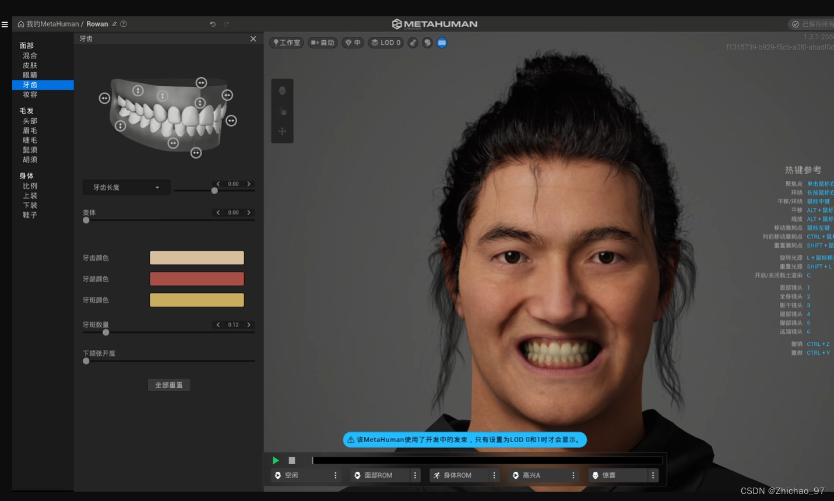
Task: Select 皮肤 in the face category list
Action: coord(30,65)
